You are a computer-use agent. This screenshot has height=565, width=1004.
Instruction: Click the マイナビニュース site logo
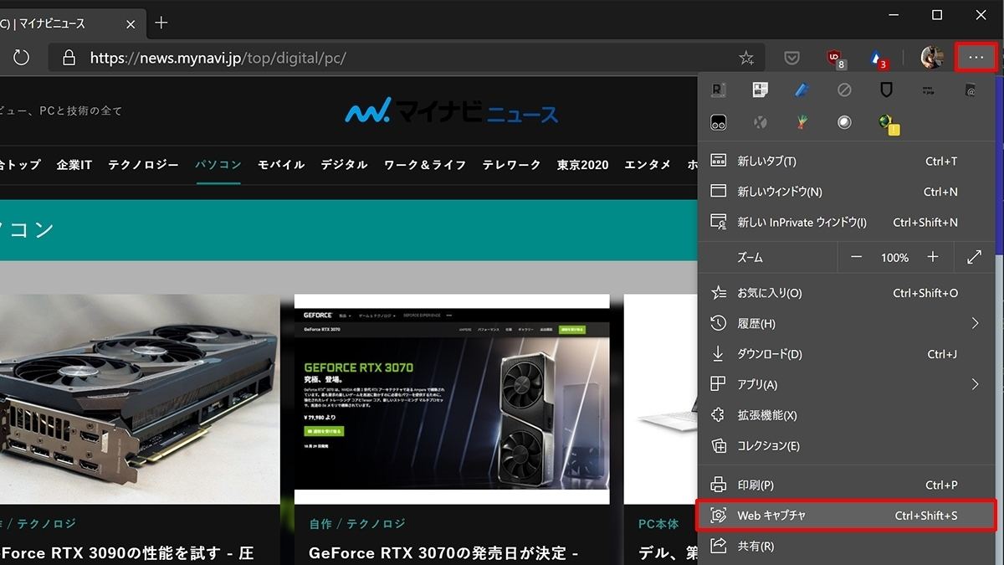(452, 112)
